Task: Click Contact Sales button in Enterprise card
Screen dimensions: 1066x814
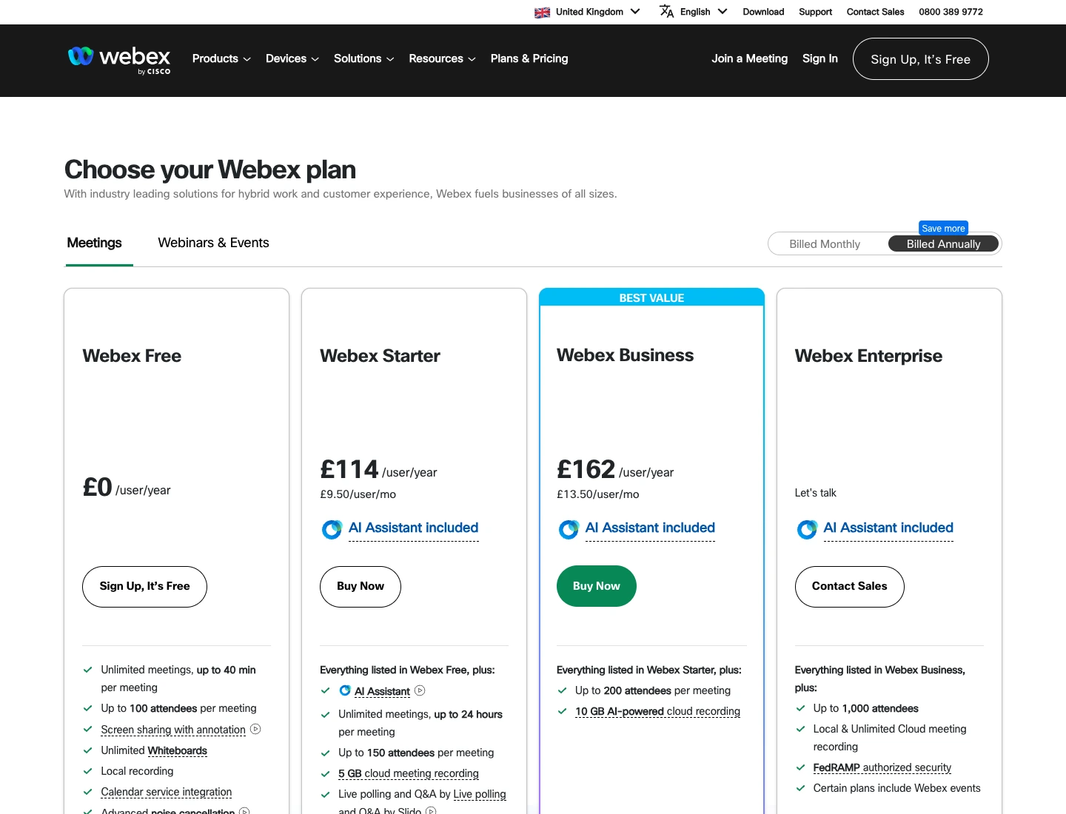Action: pyautogui.click(x=850, y=587)
